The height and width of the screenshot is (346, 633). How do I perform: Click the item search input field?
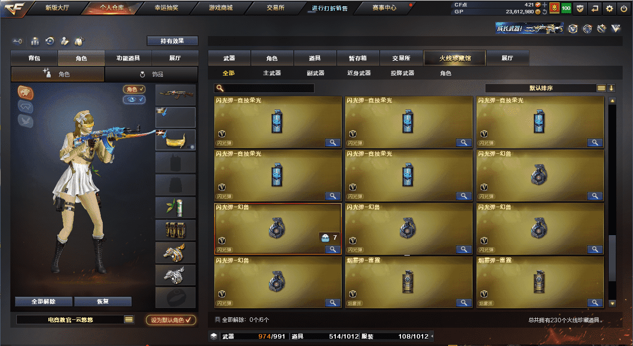[x=264, y=88]
